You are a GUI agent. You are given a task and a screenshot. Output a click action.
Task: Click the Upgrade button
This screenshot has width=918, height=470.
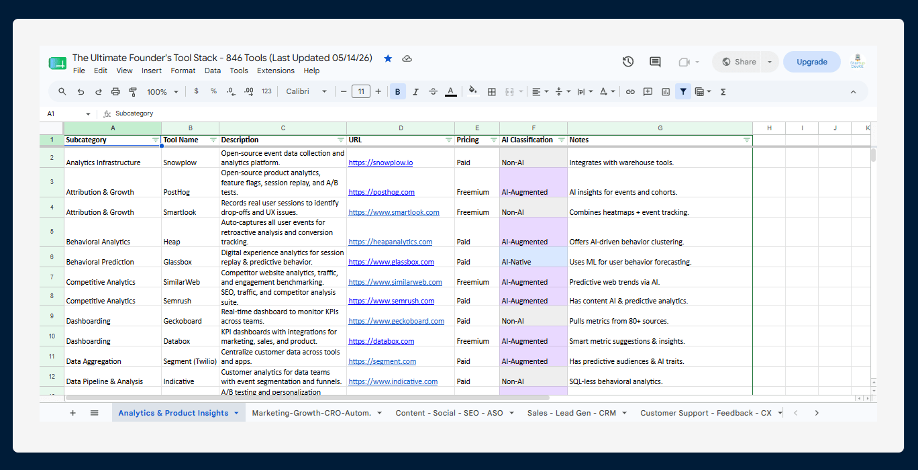click(812, 62)
